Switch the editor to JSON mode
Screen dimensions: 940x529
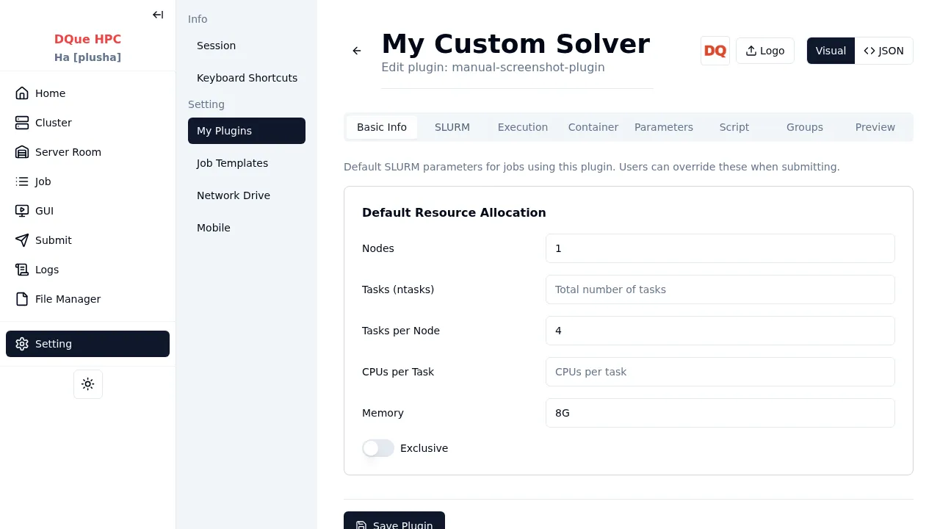tap(883, 51)
